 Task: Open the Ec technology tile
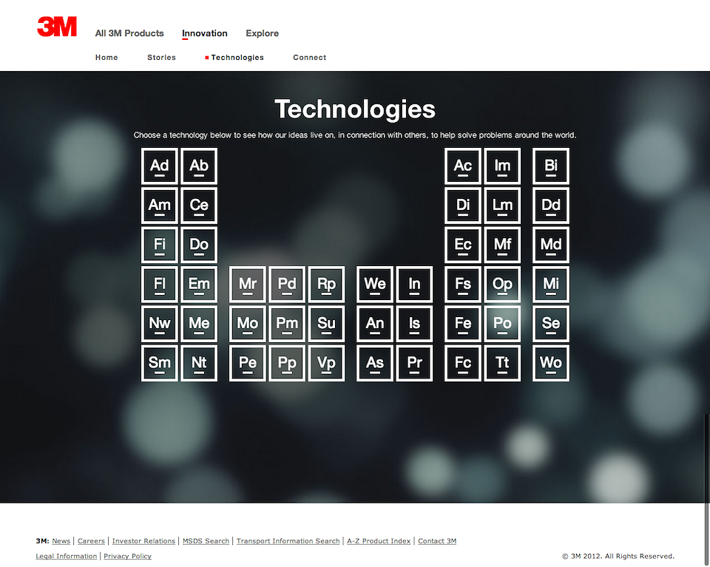[x=463, y=245]
